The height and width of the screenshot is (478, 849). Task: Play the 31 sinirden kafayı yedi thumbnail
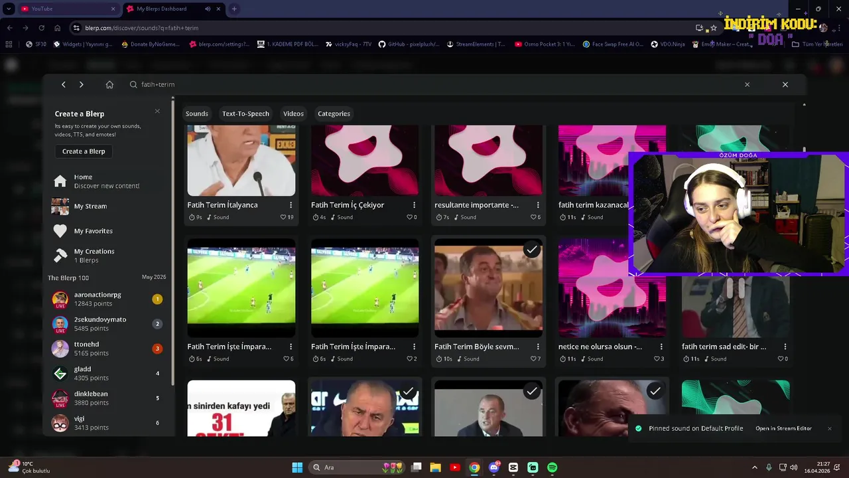tap(241, 408)
